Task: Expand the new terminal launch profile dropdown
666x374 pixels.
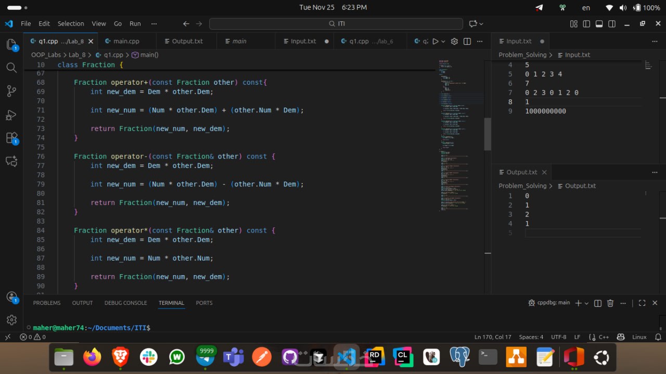Action: (587, 303)
